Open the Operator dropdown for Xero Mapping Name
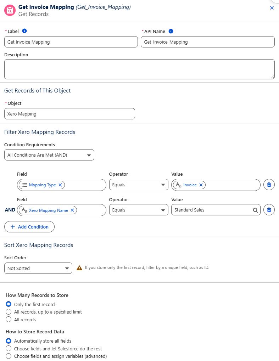279x361 pixels. [x=139, y=210]
